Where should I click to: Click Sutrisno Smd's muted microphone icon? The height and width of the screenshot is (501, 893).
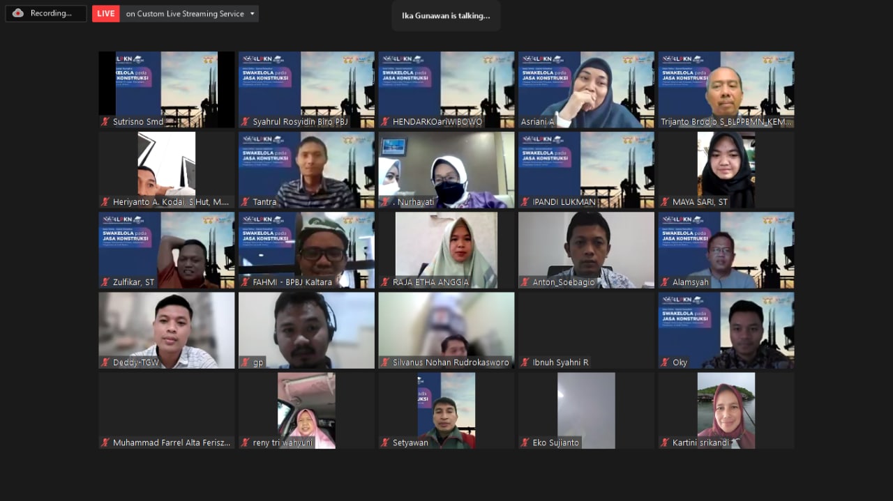tap(105, 122)
